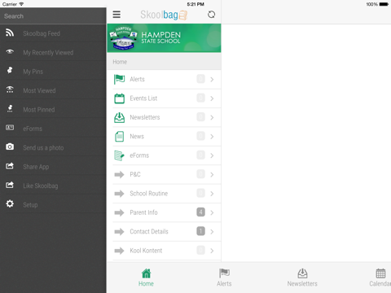391x293 pixels.
Task: Open the hamburger menu icon
Action: pyautogui.click(x=116, y=15)
